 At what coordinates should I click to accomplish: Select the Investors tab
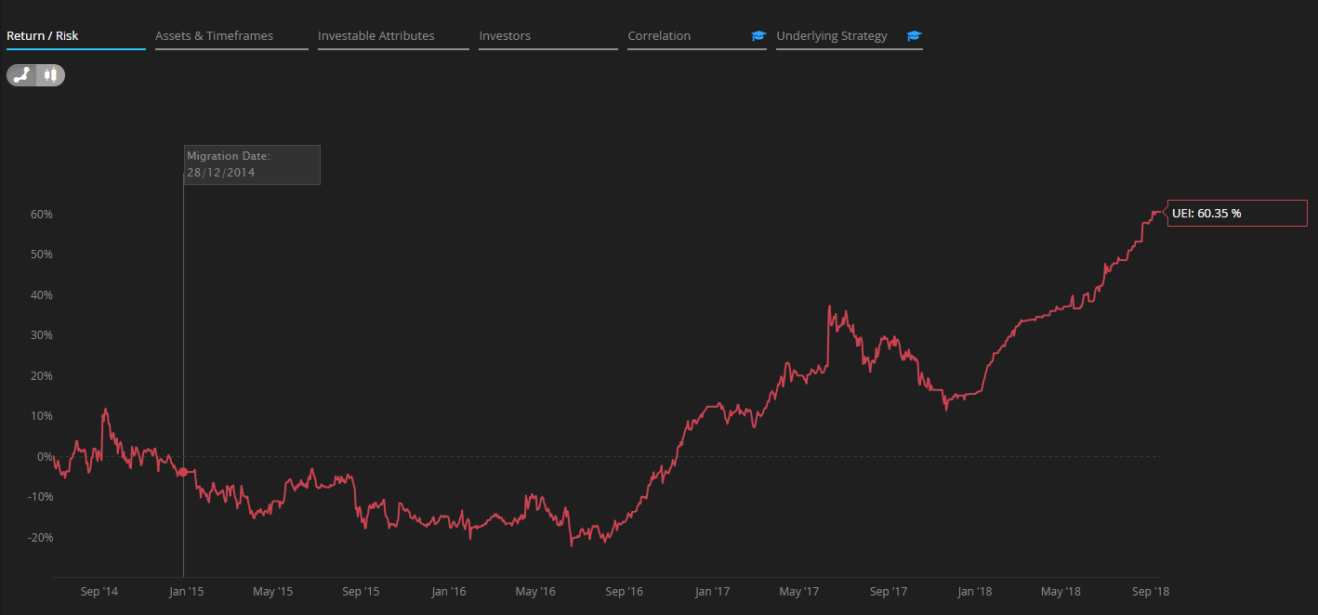(505, 35)
